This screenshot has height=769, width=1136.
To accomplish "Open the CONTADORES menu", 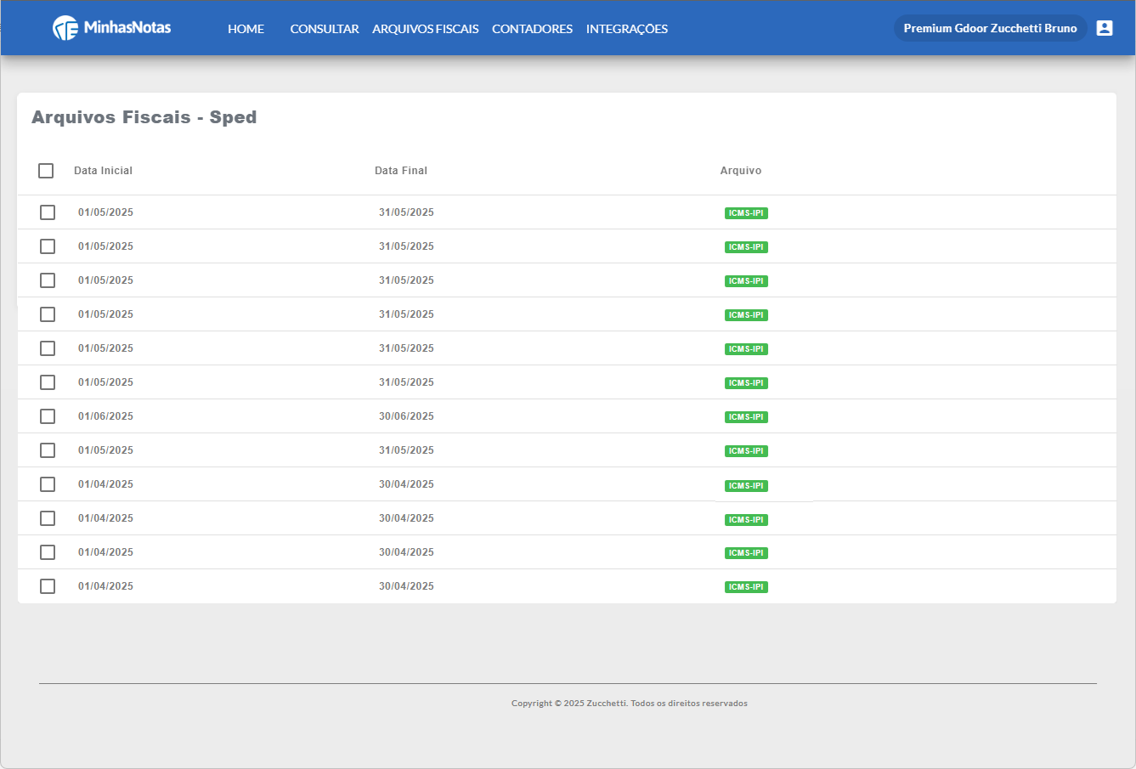I will 532,29.
